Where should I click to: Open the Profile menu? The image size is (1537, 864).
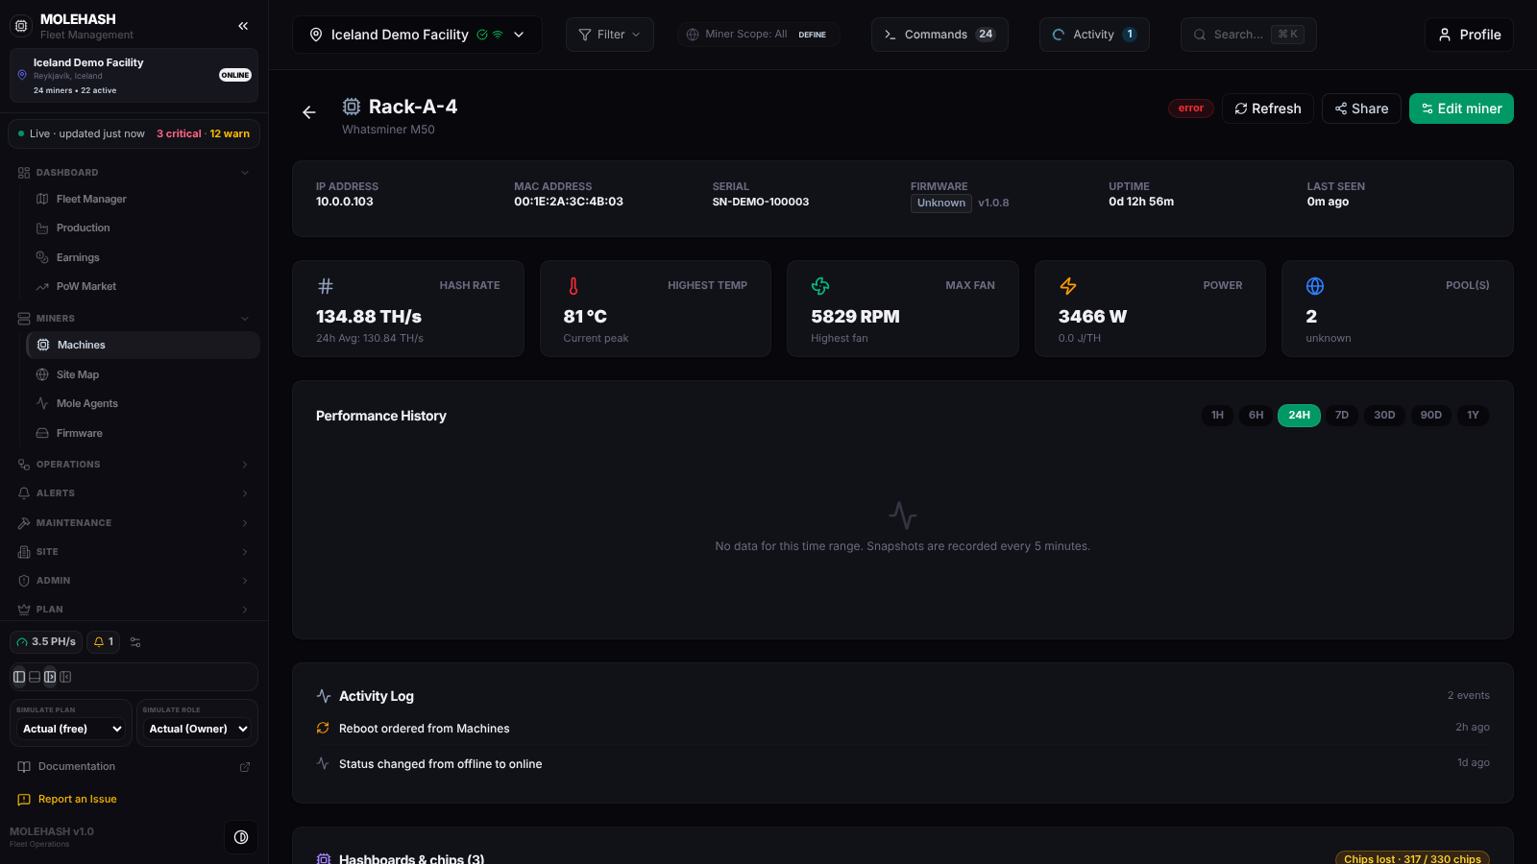coord(1469,35)
